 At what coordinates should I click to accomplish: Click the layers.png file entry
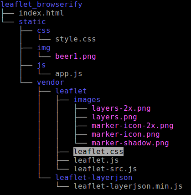(x=114, y=117)
